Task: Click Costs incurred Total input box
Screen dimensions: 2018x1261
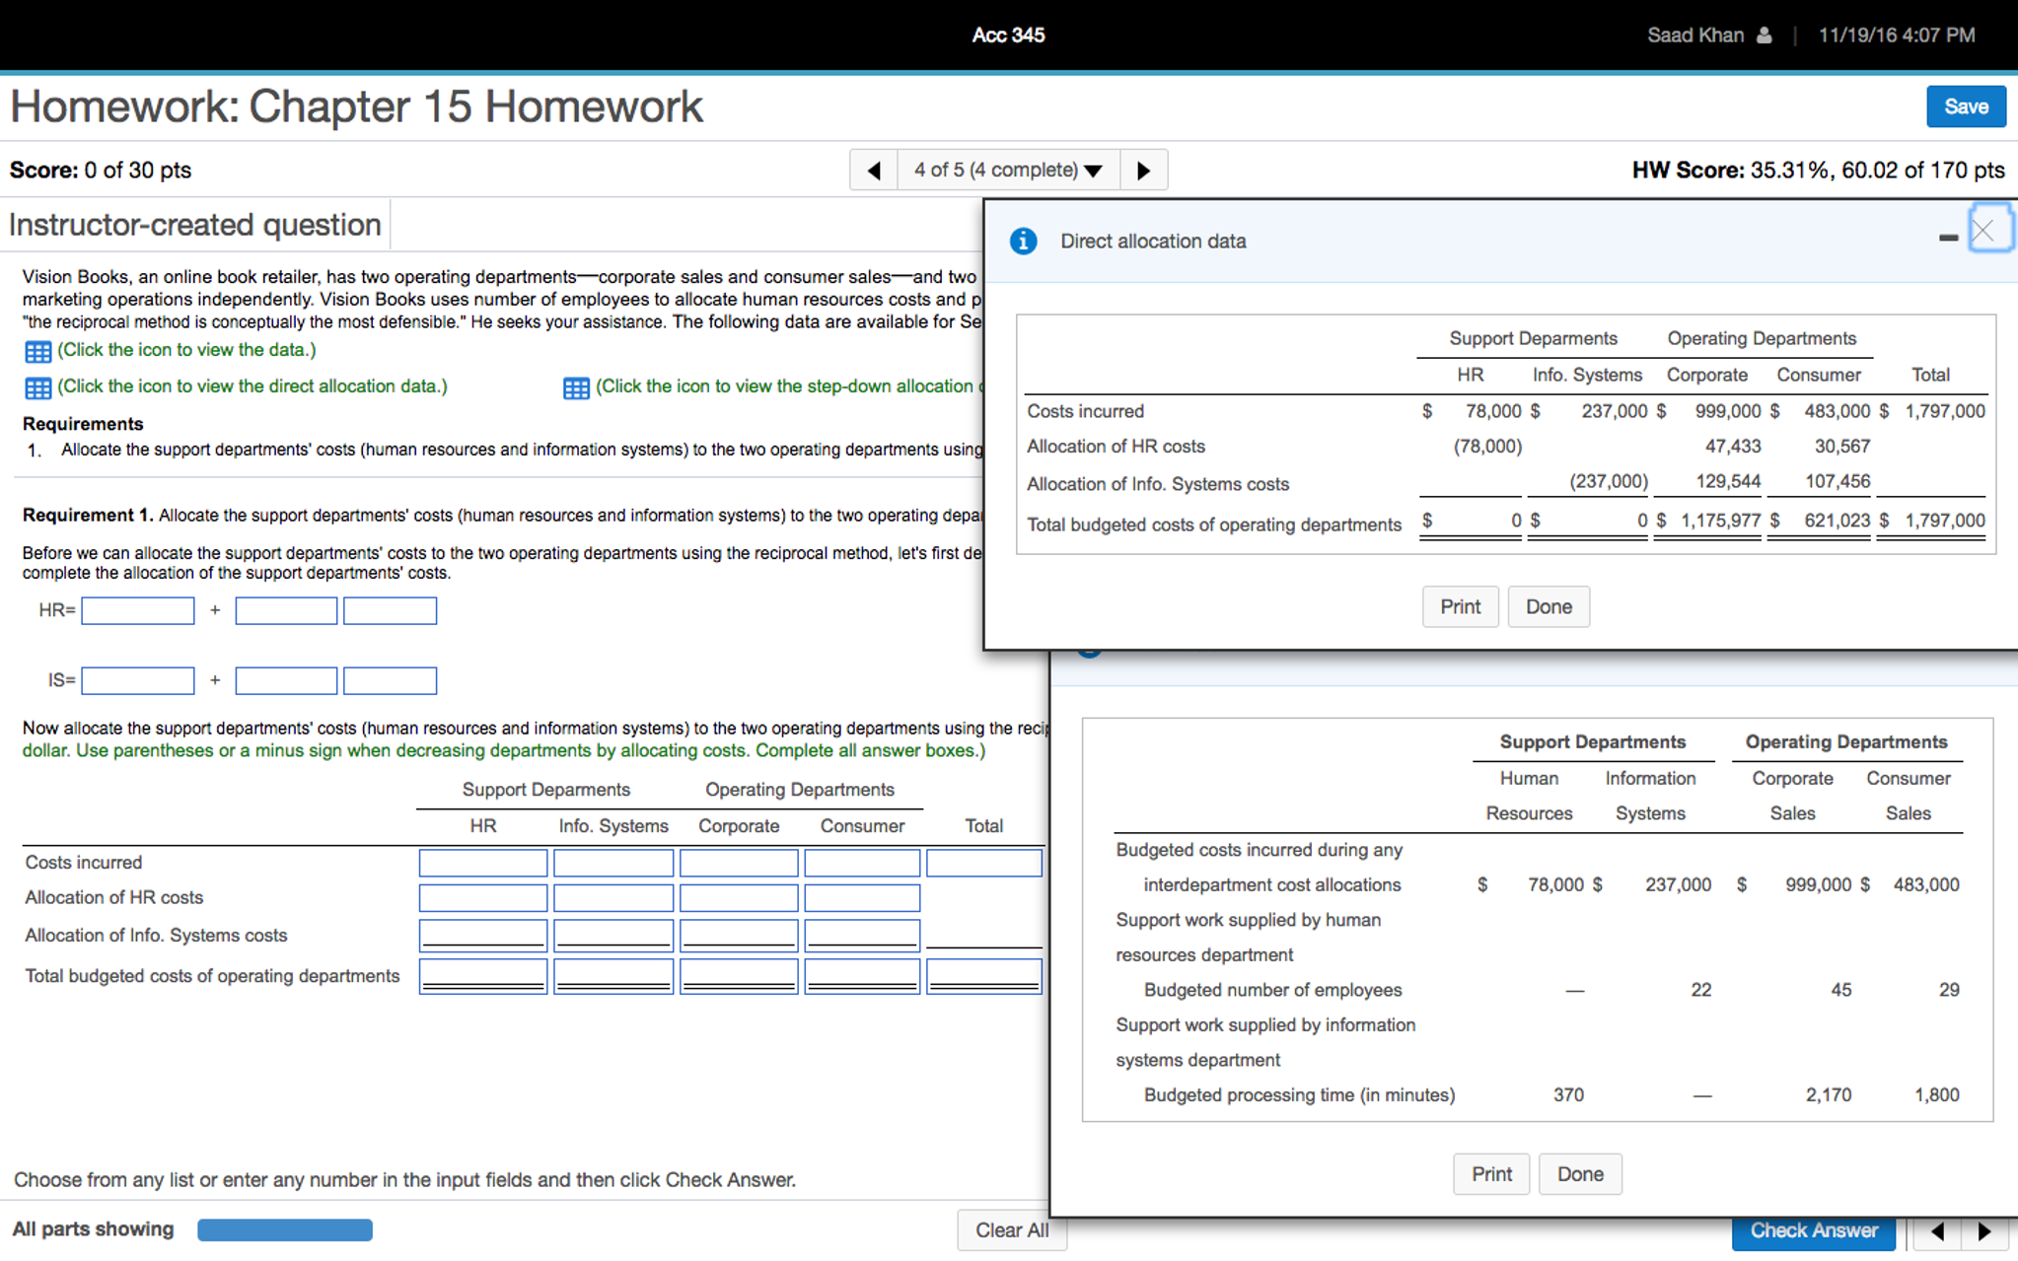Action: click(983, 863)
